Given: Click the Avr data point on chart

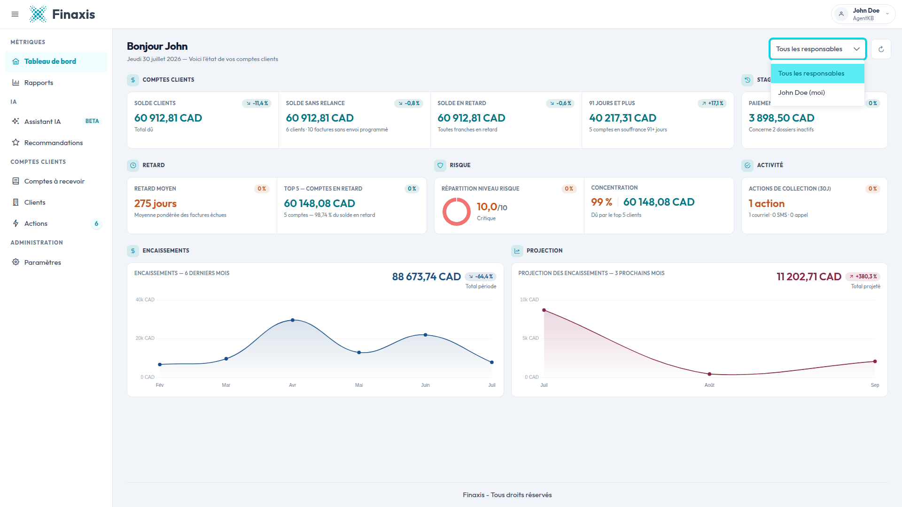Looking at the screenshot, I should tap(293, 320).
